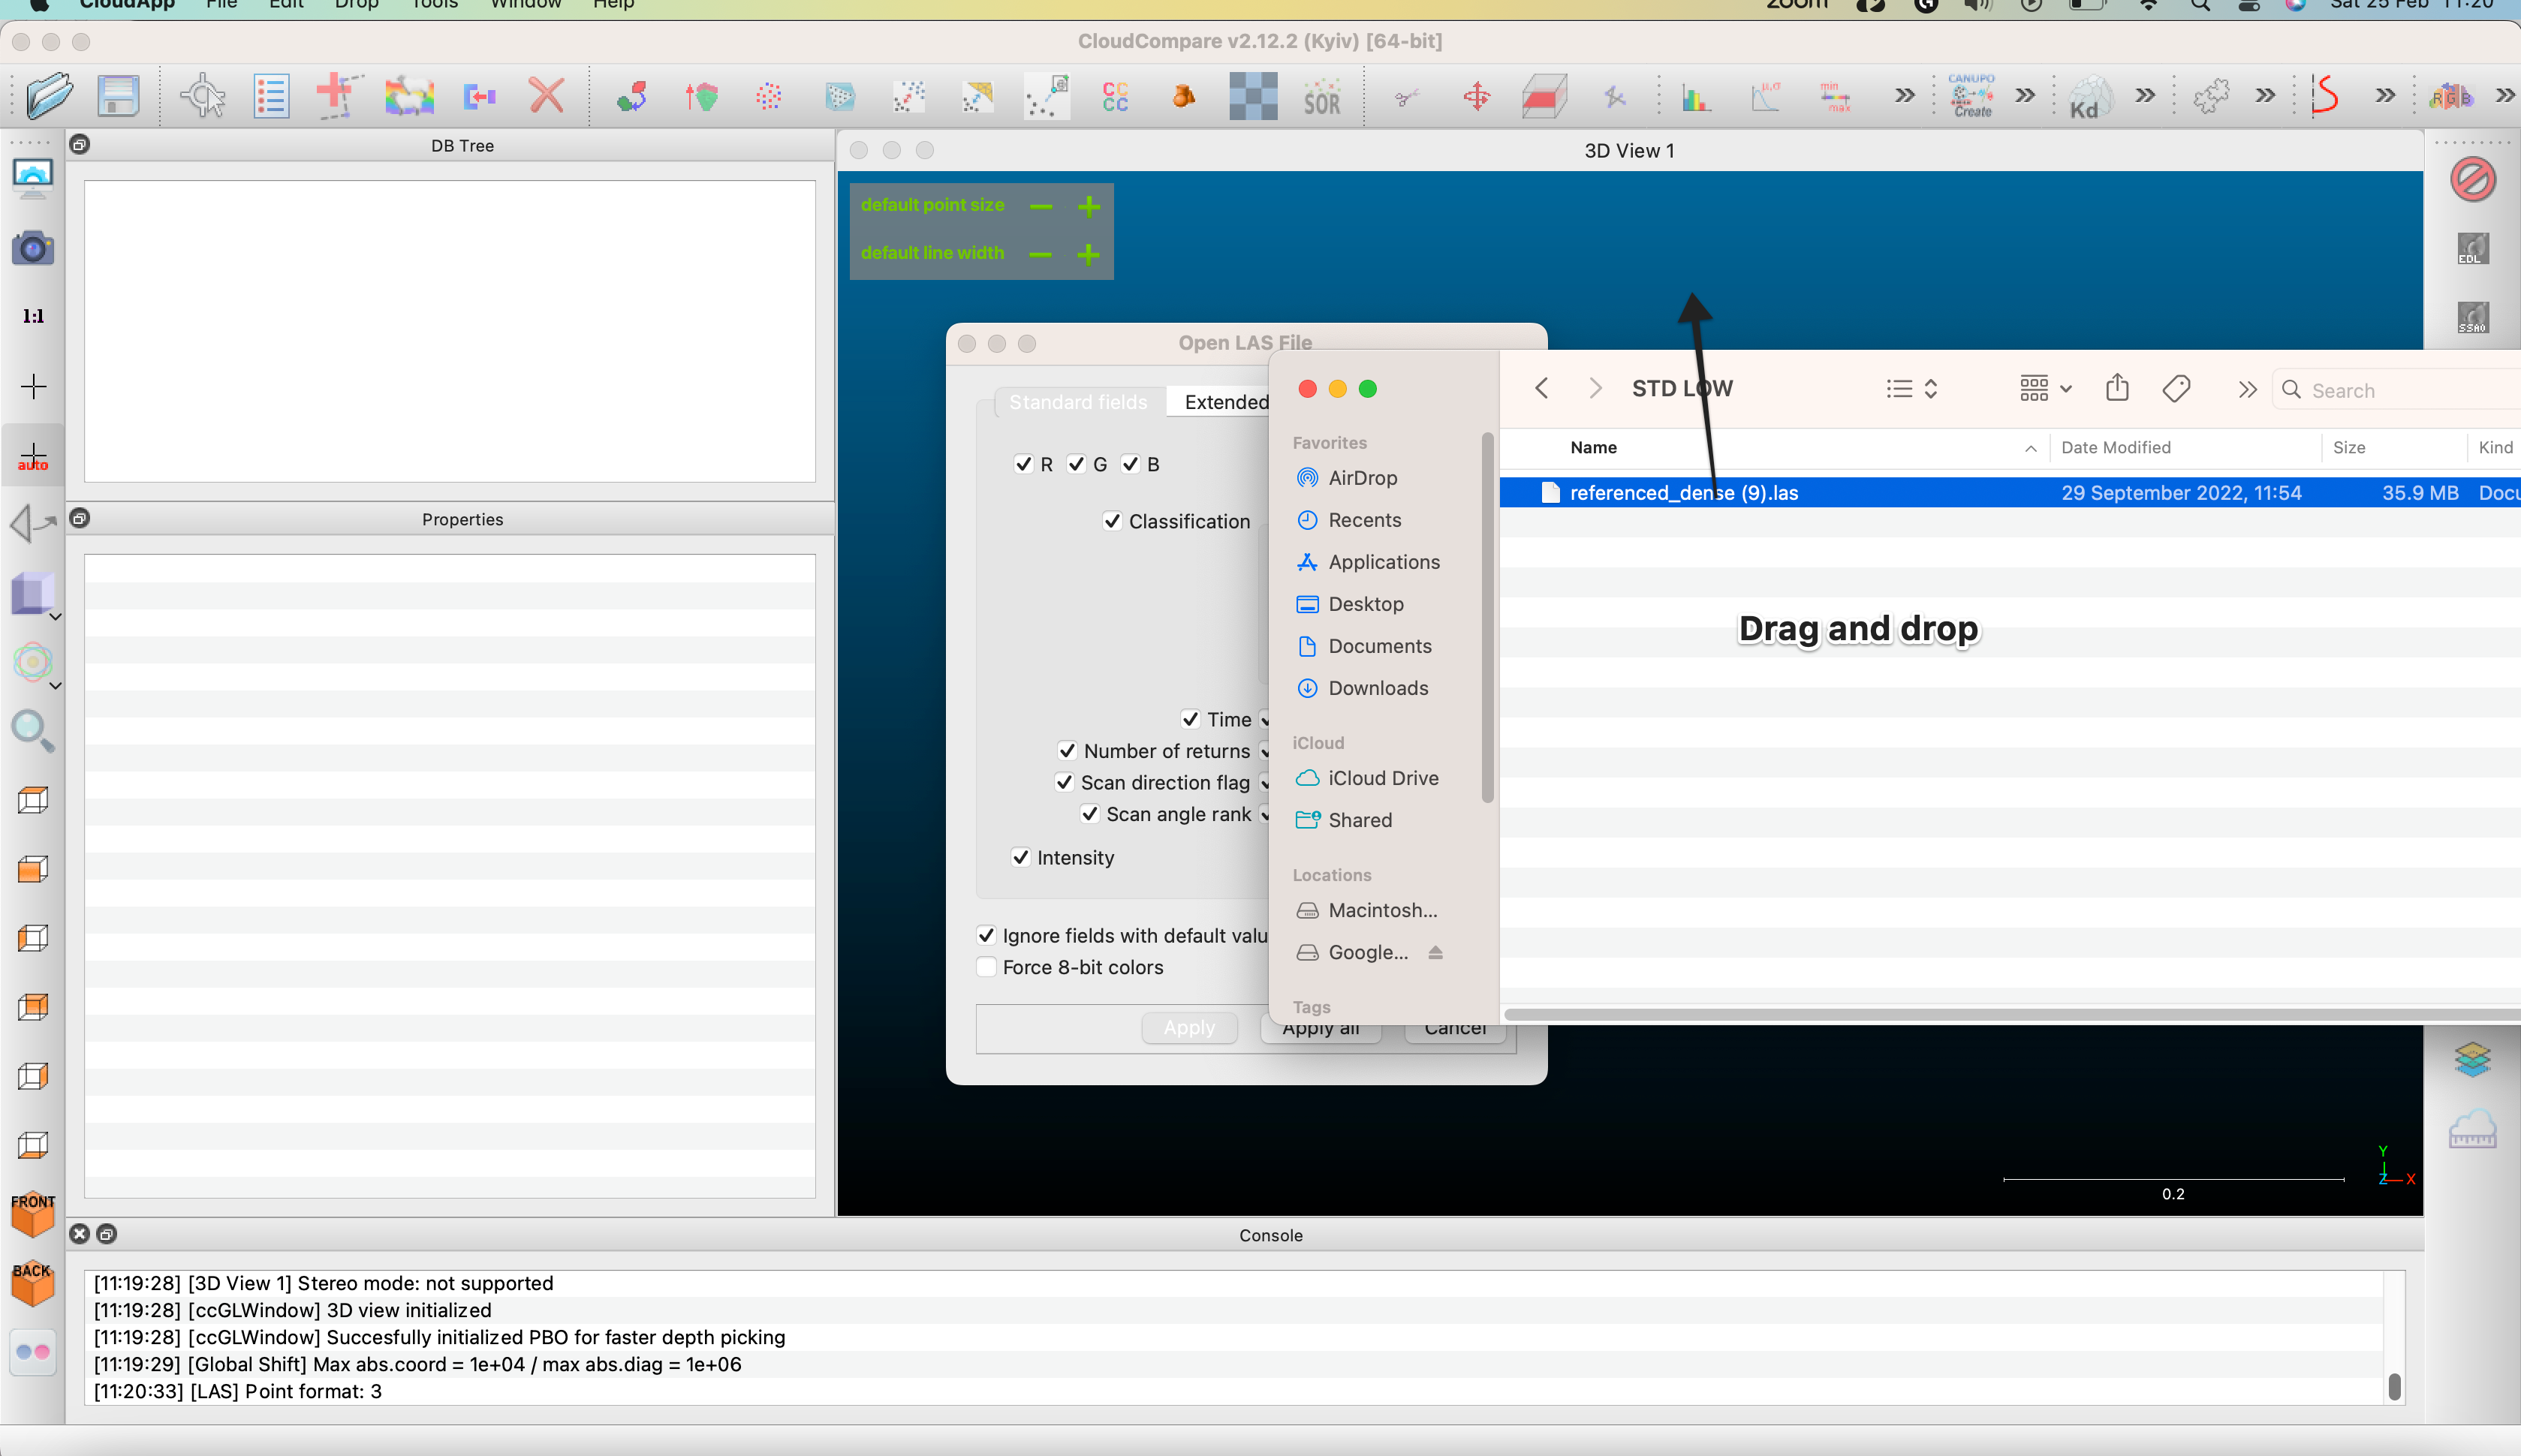Take a snapshot with the camera icon
This screenshot has width=2521, height=1456.
click(33, 247)
